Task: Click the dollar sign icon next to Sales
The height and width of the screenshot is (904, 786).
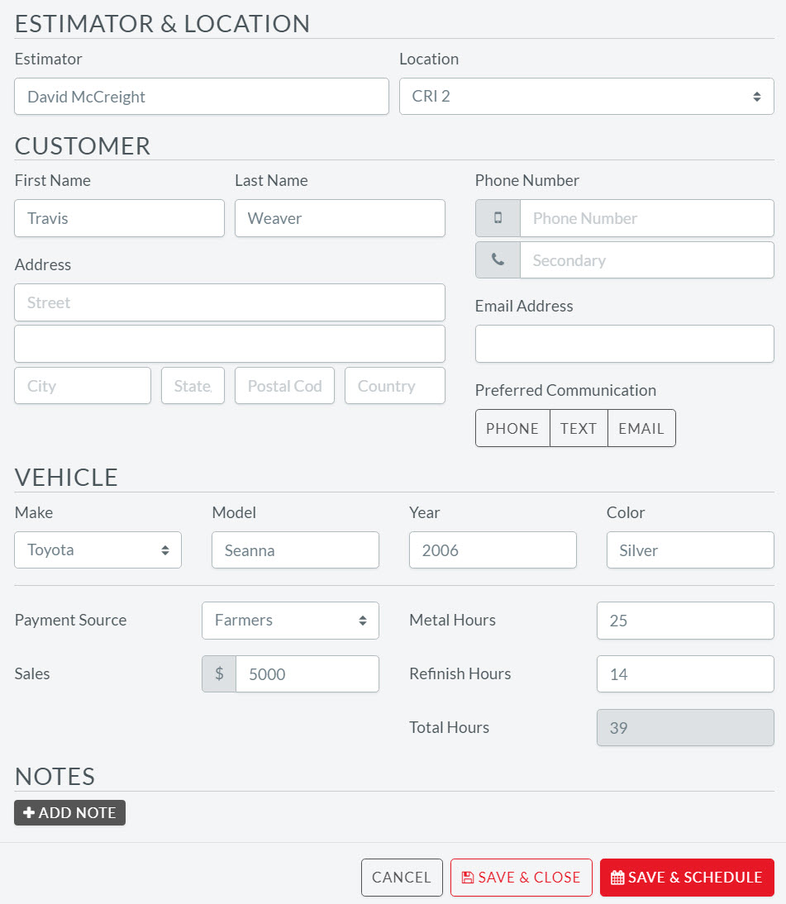Action: 219,674
